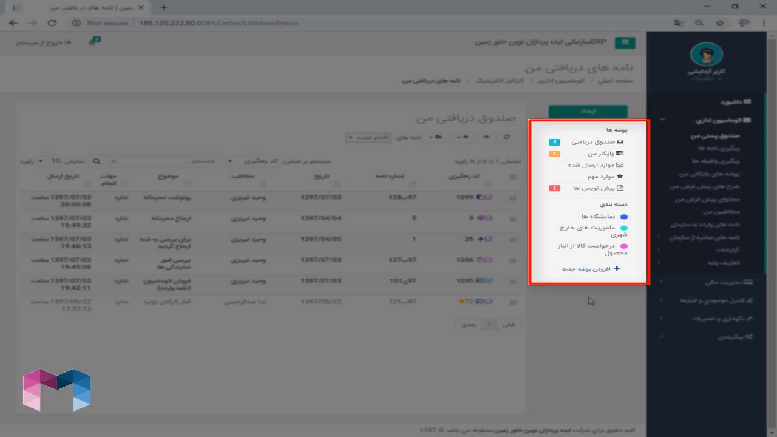Click the blue badge count on صندوق دریافتی

(554, 142)
